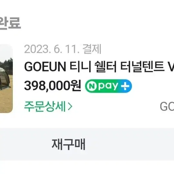Click the 398,000원 price text

(53, 86)
